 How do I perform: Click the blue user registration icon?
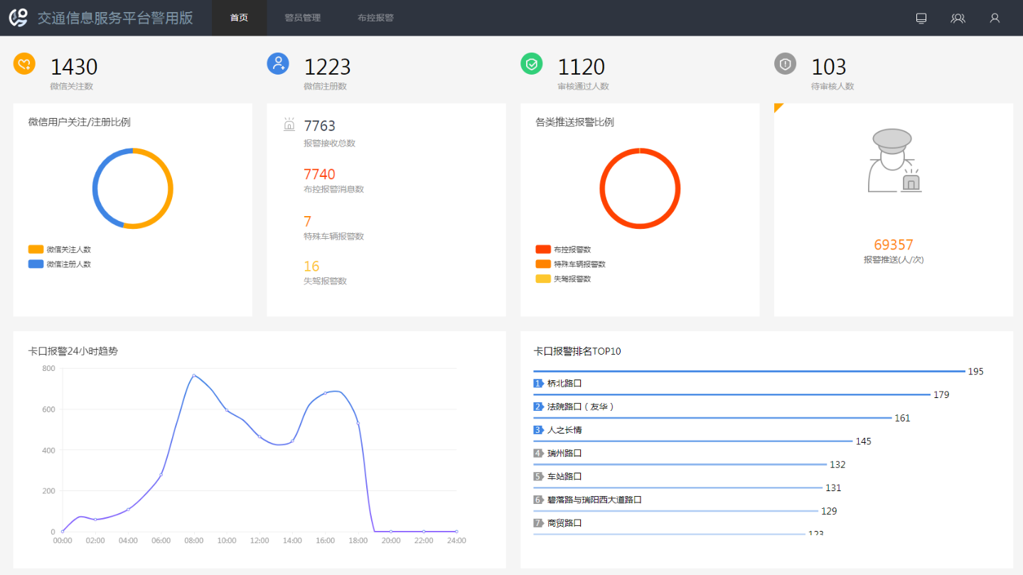click(277, 64)
